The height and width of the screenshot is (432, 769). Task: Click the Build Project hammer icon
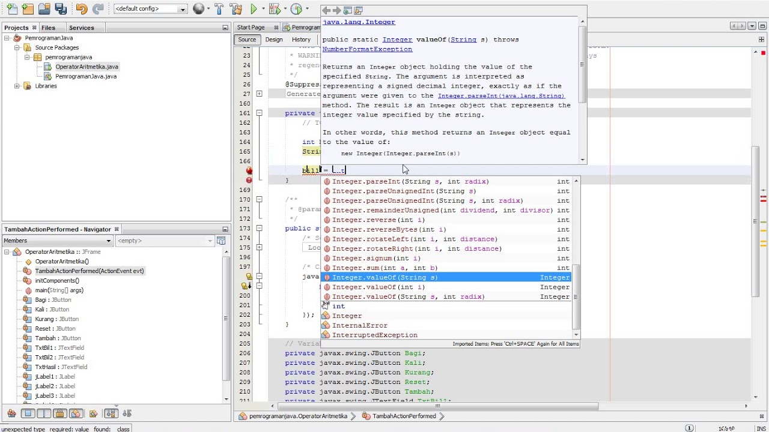(219, 9)
